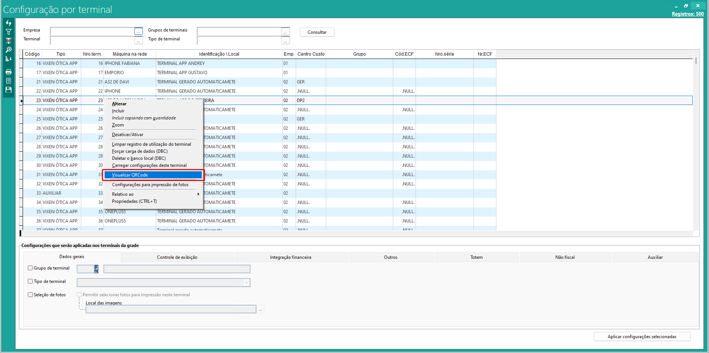This screenshot has width=709, height=353.
Task: Click the Grupos de terminais input field
Action: point(239,32)
